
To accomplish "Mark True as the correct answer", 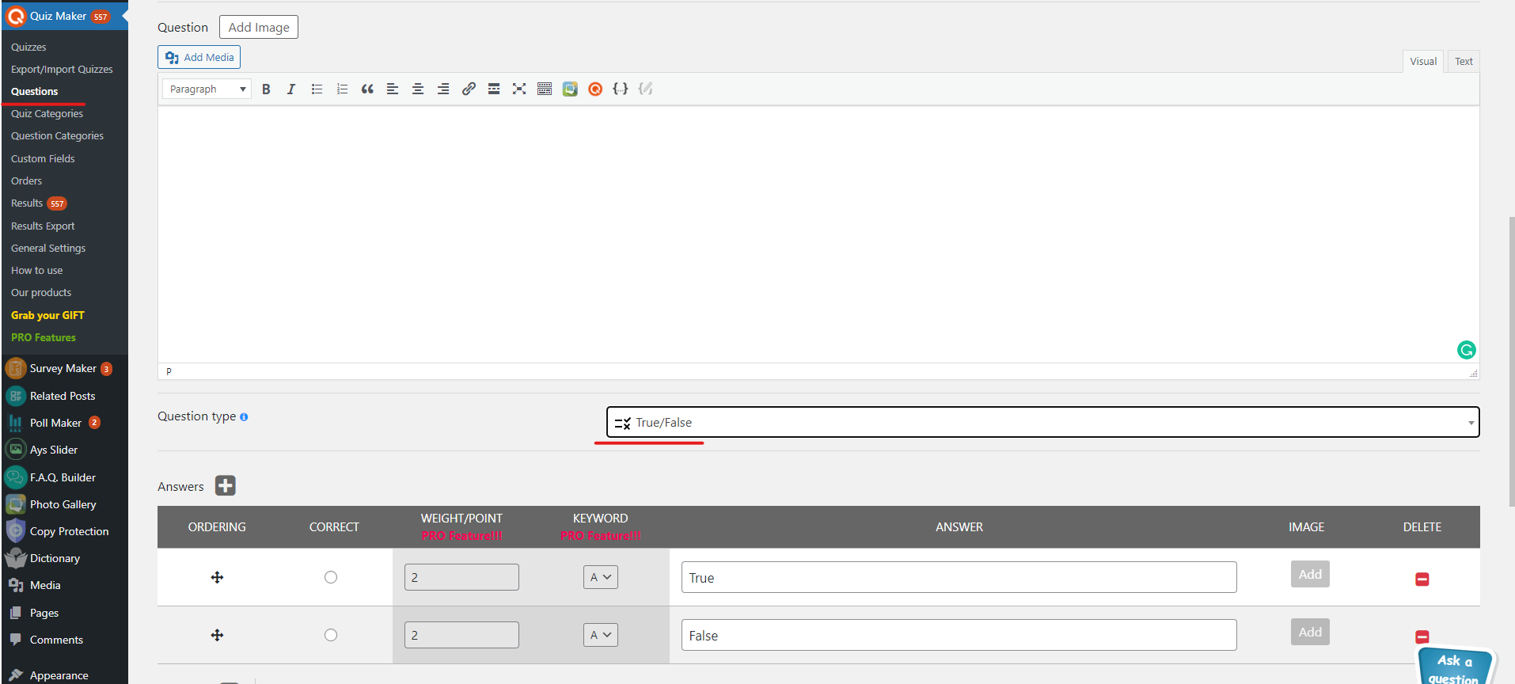I will (331, 577).
